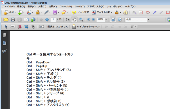Toggle the Hand tool
This screenshot has height=109, width=170.
point(74,20)
